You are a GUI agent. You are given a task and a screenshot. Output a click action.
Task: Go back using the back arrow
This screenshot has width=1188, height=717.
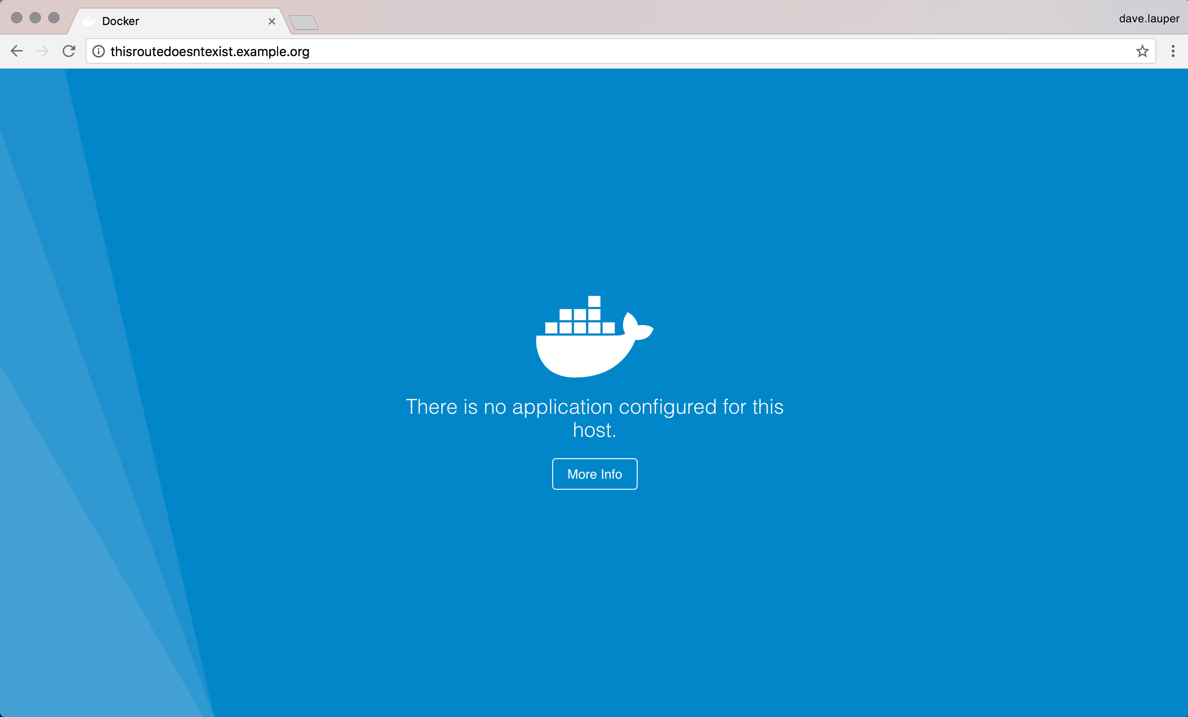pyautogui.click(x=17, y=51)
